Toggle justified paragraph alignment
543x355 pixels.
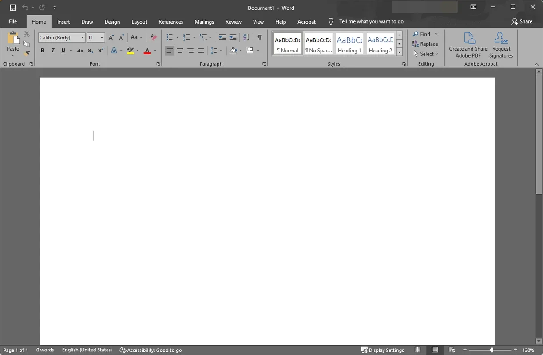pos(200,51)
